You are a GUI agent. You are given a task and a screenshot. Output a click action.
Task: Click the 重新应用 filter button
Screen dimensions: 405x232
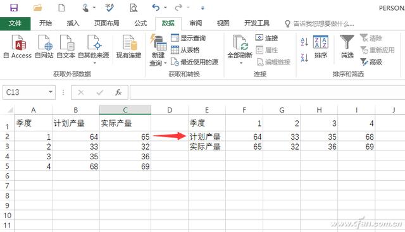click(377, 50)
